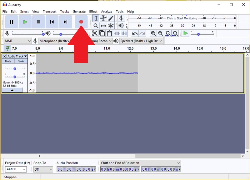Open the Edit menu
The image size is (250, 180).
point(14,12)
